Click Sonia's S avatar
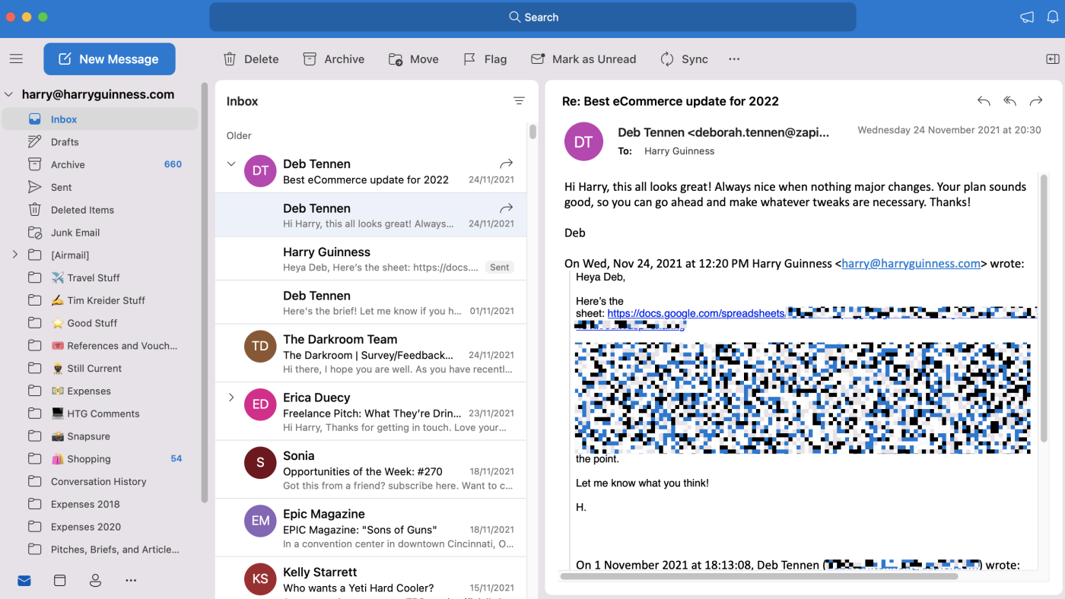 (260, 462)
